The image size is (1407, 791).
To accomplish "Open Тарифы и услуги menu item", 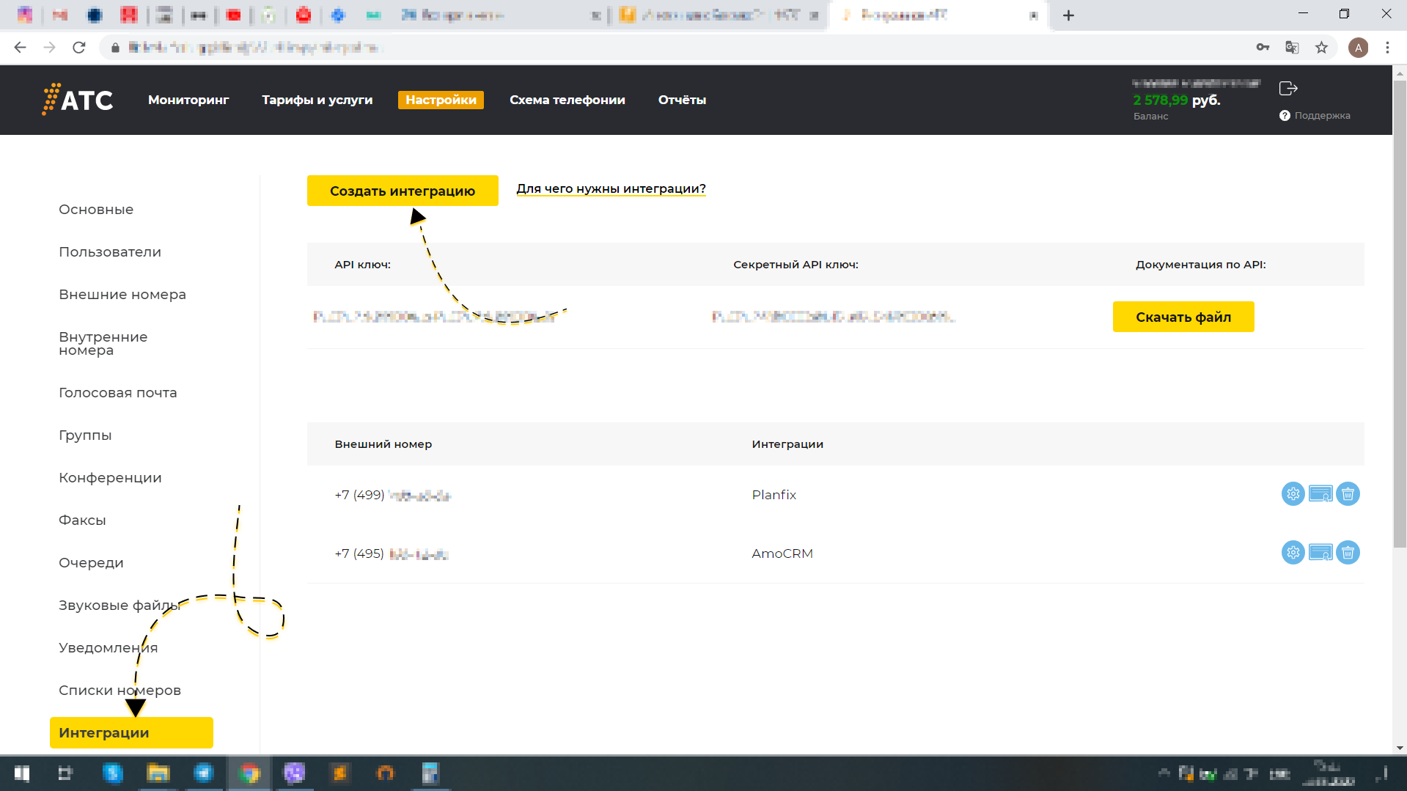I will click(317, 100).
